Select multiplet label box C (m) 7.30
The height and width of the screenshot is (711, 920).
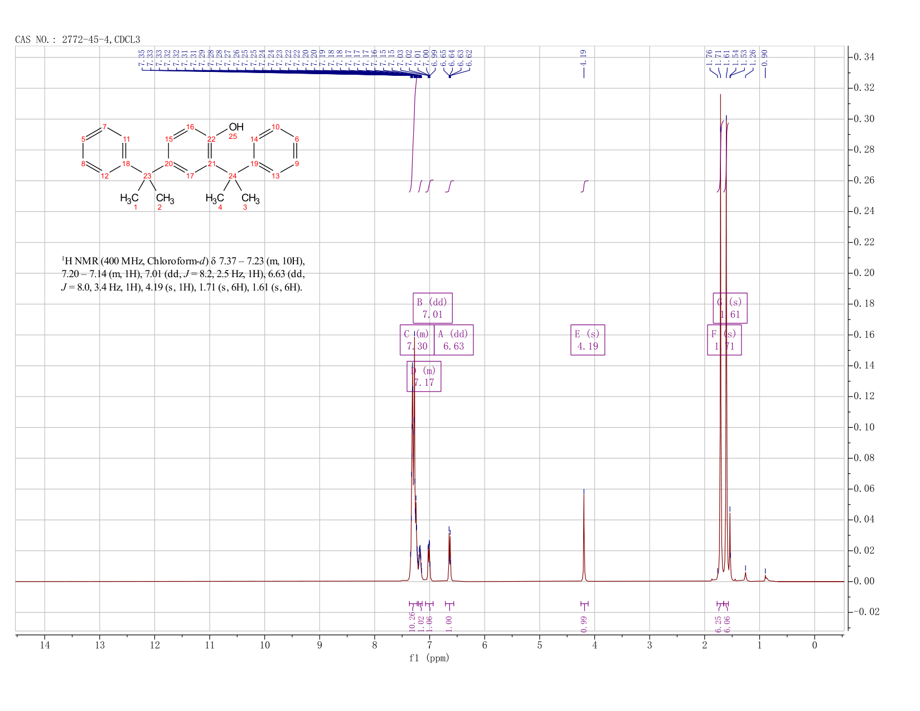(x=417, y=340)
